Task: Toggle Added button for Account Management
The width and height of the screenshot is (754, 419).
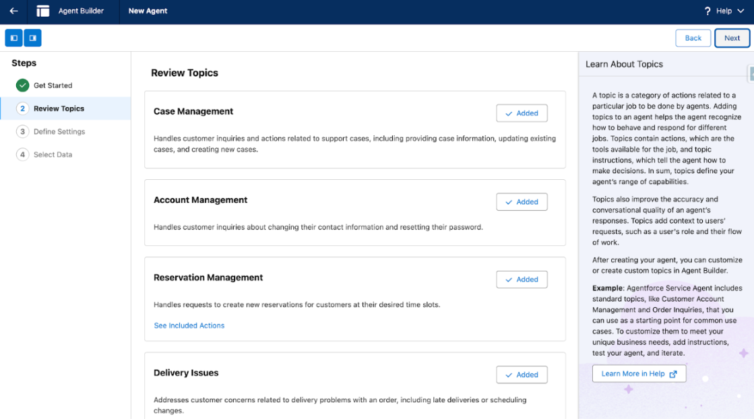Action: click(x=522, y=202)
